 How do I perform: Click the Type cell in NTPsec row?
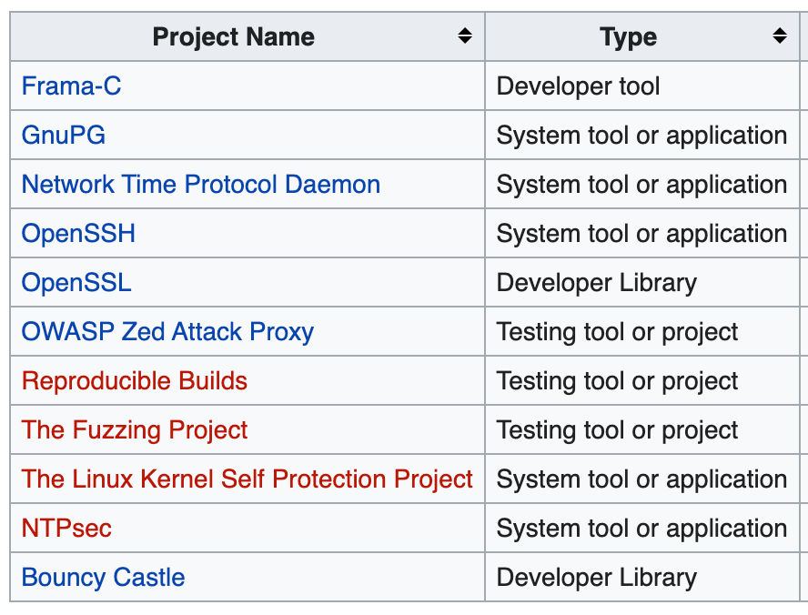click(x=642, y=529)
